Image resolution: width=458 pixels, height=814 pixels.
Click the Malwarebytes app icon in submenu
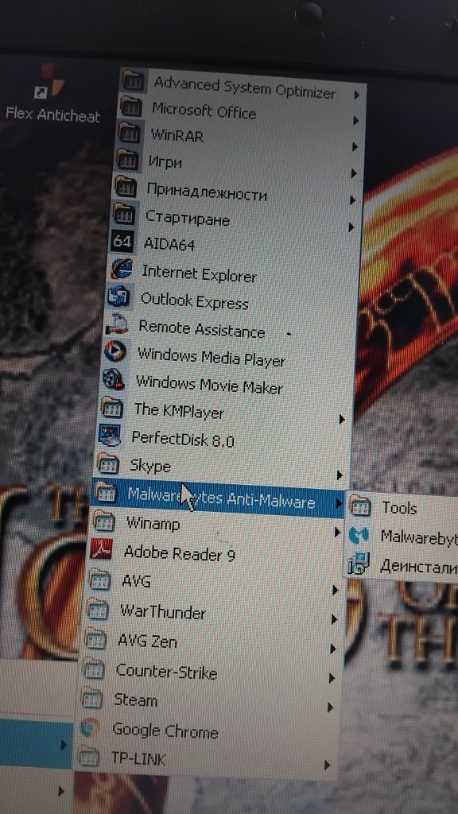[x=359, y=535]
